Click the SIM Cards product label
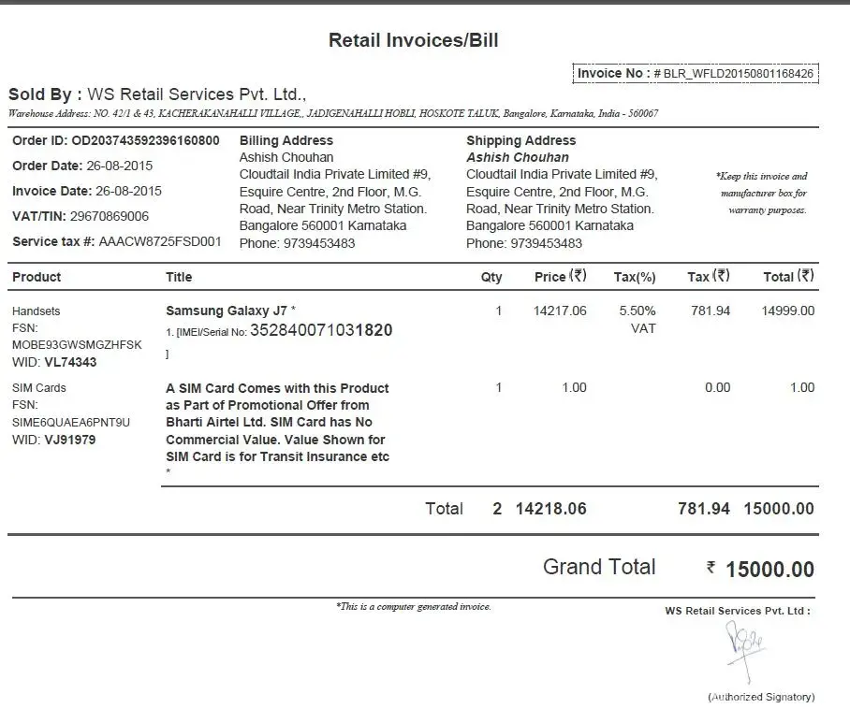The width and height of the screenshot is (850, 723). pyautogui.click(x=39, y=388)
